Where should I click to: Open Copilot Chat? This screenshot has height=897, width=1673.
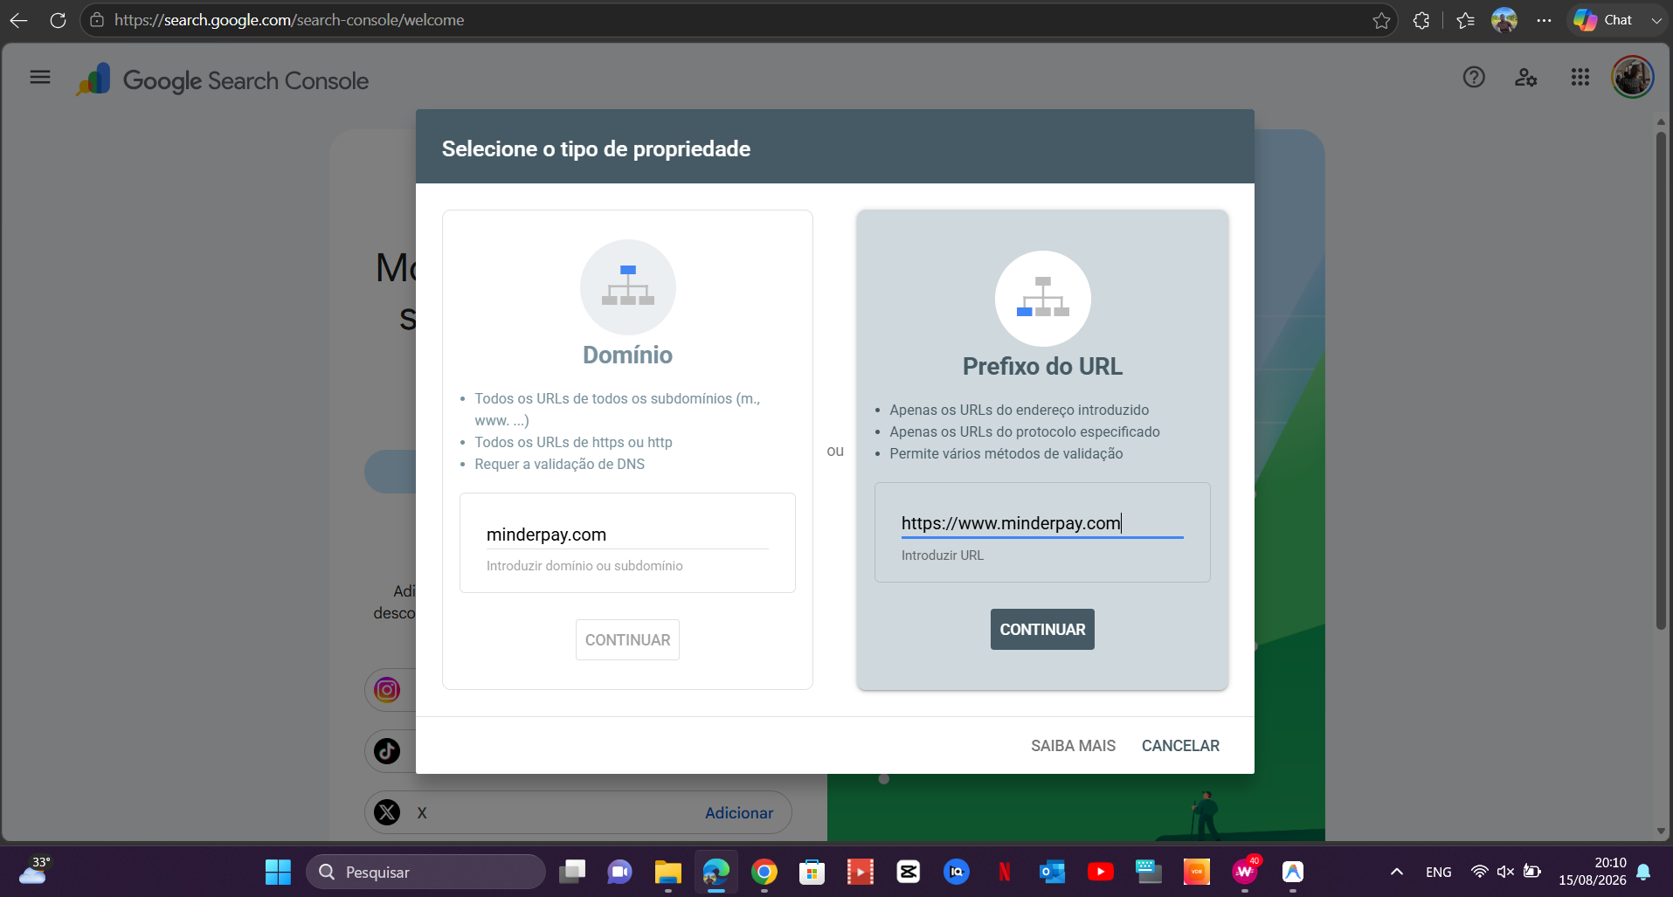(1603, 20)
